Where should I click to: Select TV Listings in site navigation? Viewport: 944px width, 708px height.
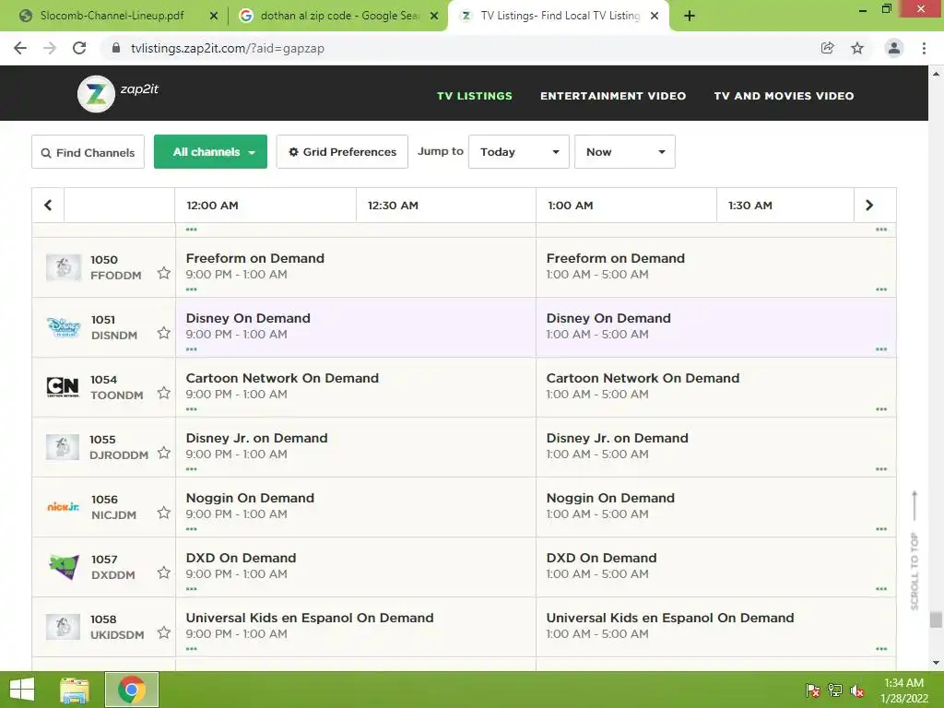coord(475,96)
